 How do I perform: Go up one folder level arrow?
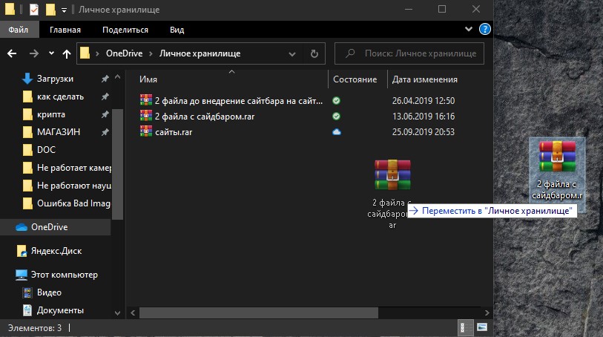[67, 54]
